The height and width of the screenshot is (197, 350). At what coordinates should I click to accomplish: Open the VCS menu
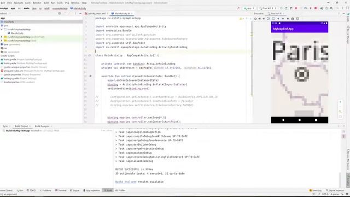click(x=67, y=3)
